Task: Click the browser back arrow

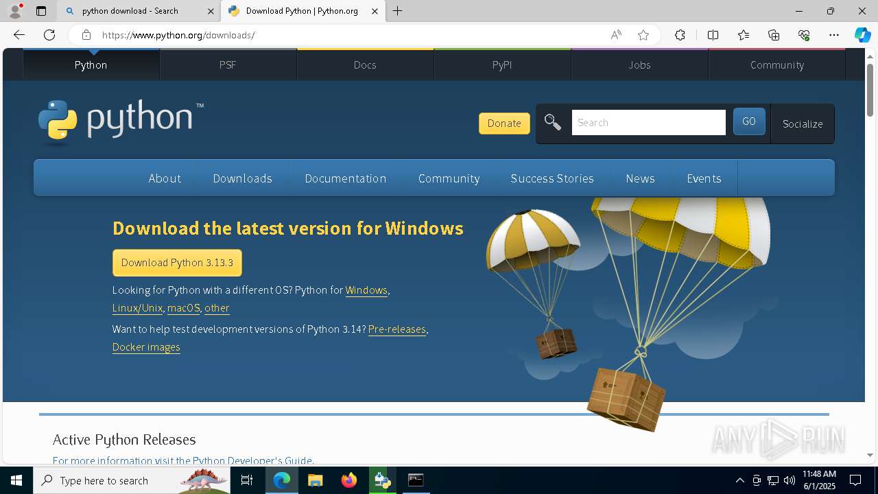Action: click(x=19, y=35)
